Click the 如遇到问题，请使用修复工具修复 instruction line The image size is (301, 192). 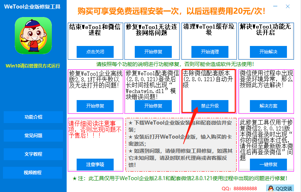point(180,158)
